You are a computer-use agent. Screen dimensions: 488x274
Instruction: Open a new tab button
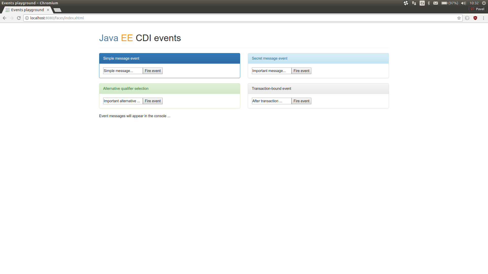[x=57, y=10]
